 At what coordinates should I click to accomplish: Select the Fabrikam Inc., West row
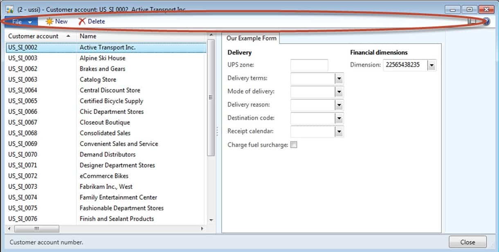[106, 186]
